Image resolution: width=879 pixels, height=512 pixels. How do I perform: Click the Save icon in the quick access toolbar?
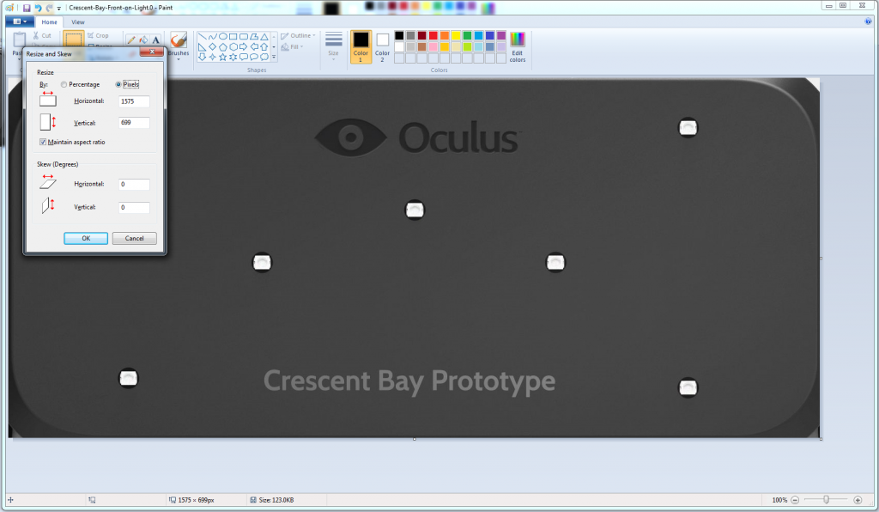(27, 8)
